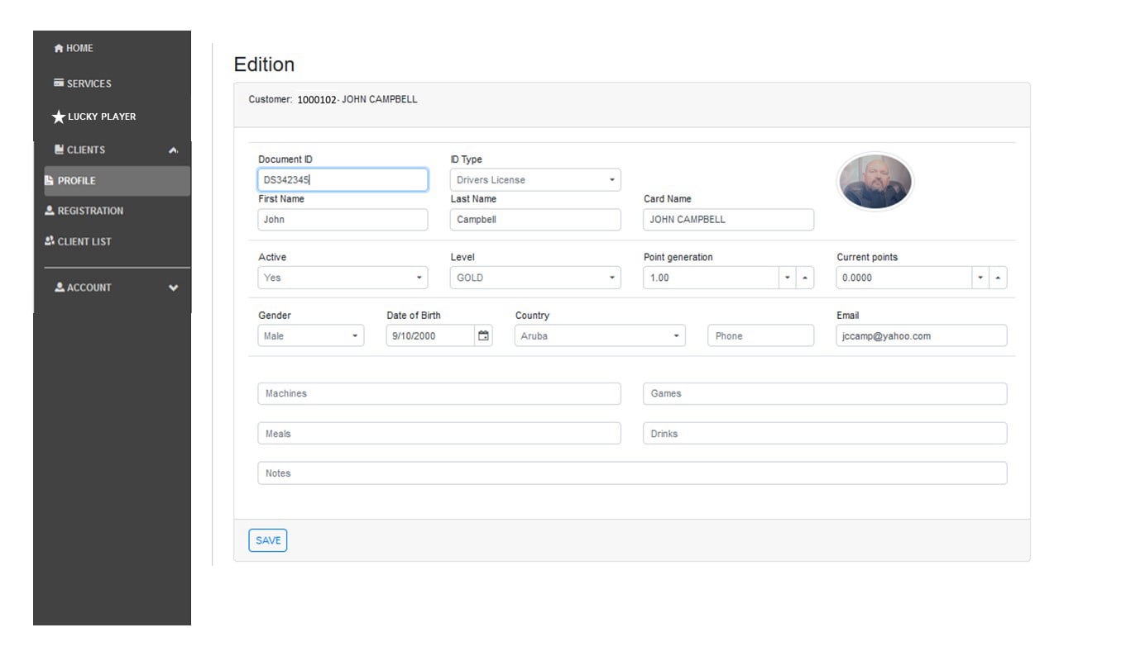Image resolution: width=1126 pixels, height=656 pixels.
Task: Click the Notes field
Action: pos(632,473)
